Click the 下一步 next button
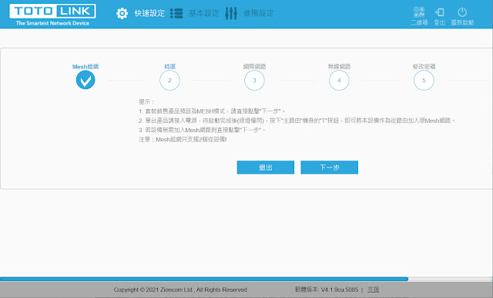Image resolution: width=493 pixels, height=298 pixels. point(329,167)
